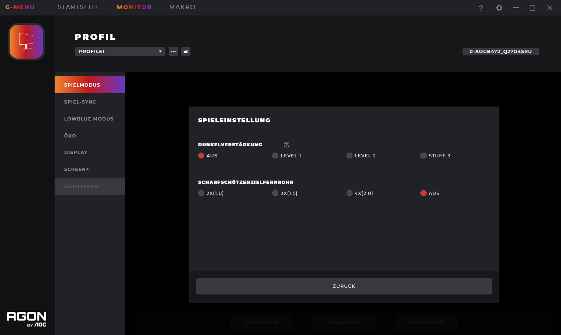Open the DISPLAY settings section
561x335 pixels.
[76, 152]
